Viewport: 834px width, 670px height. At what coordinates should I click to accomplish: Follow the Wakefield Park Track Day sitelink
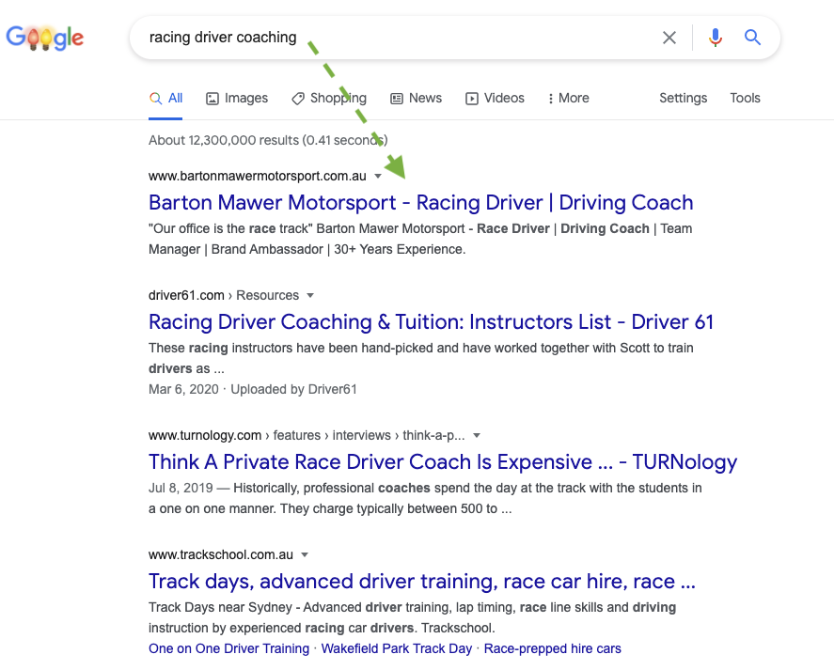396,648
